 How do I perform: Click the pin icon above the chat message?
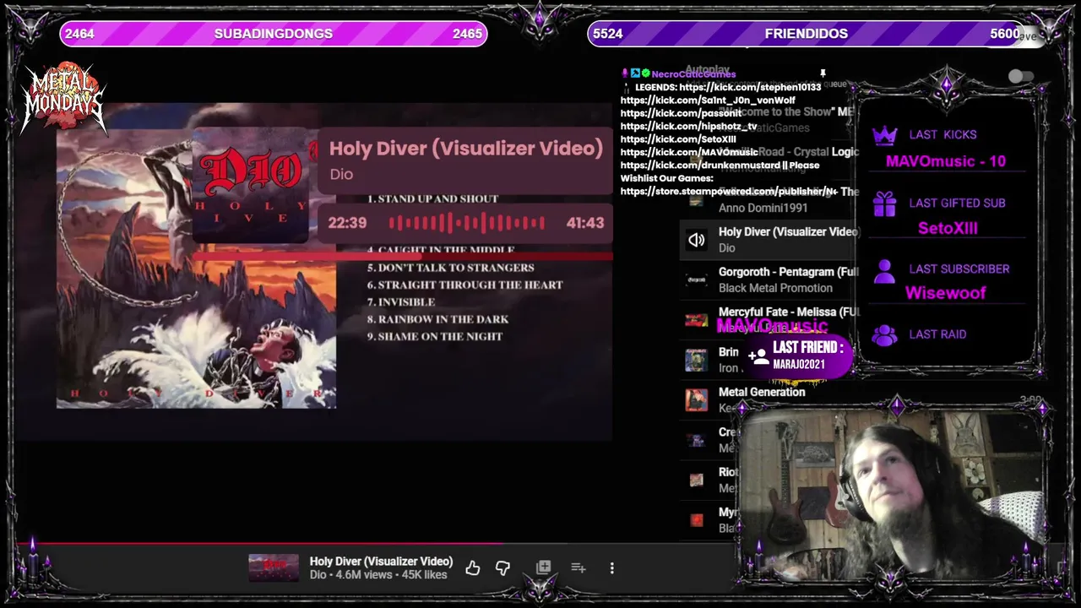(823, 74)
